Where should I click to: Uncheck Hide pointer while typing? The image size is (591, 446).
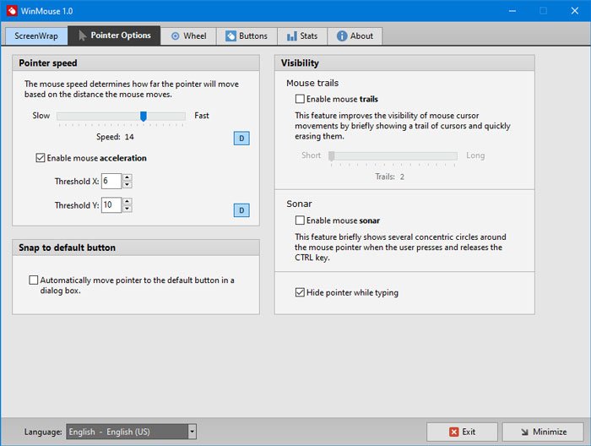coord(300,292)
